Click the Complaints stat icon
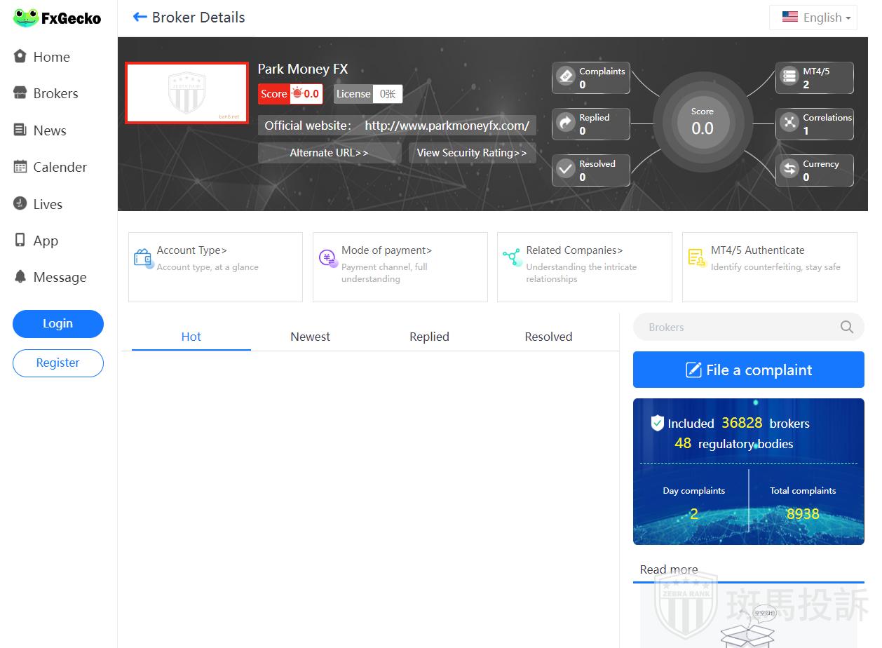 click(x=566, y=77)
